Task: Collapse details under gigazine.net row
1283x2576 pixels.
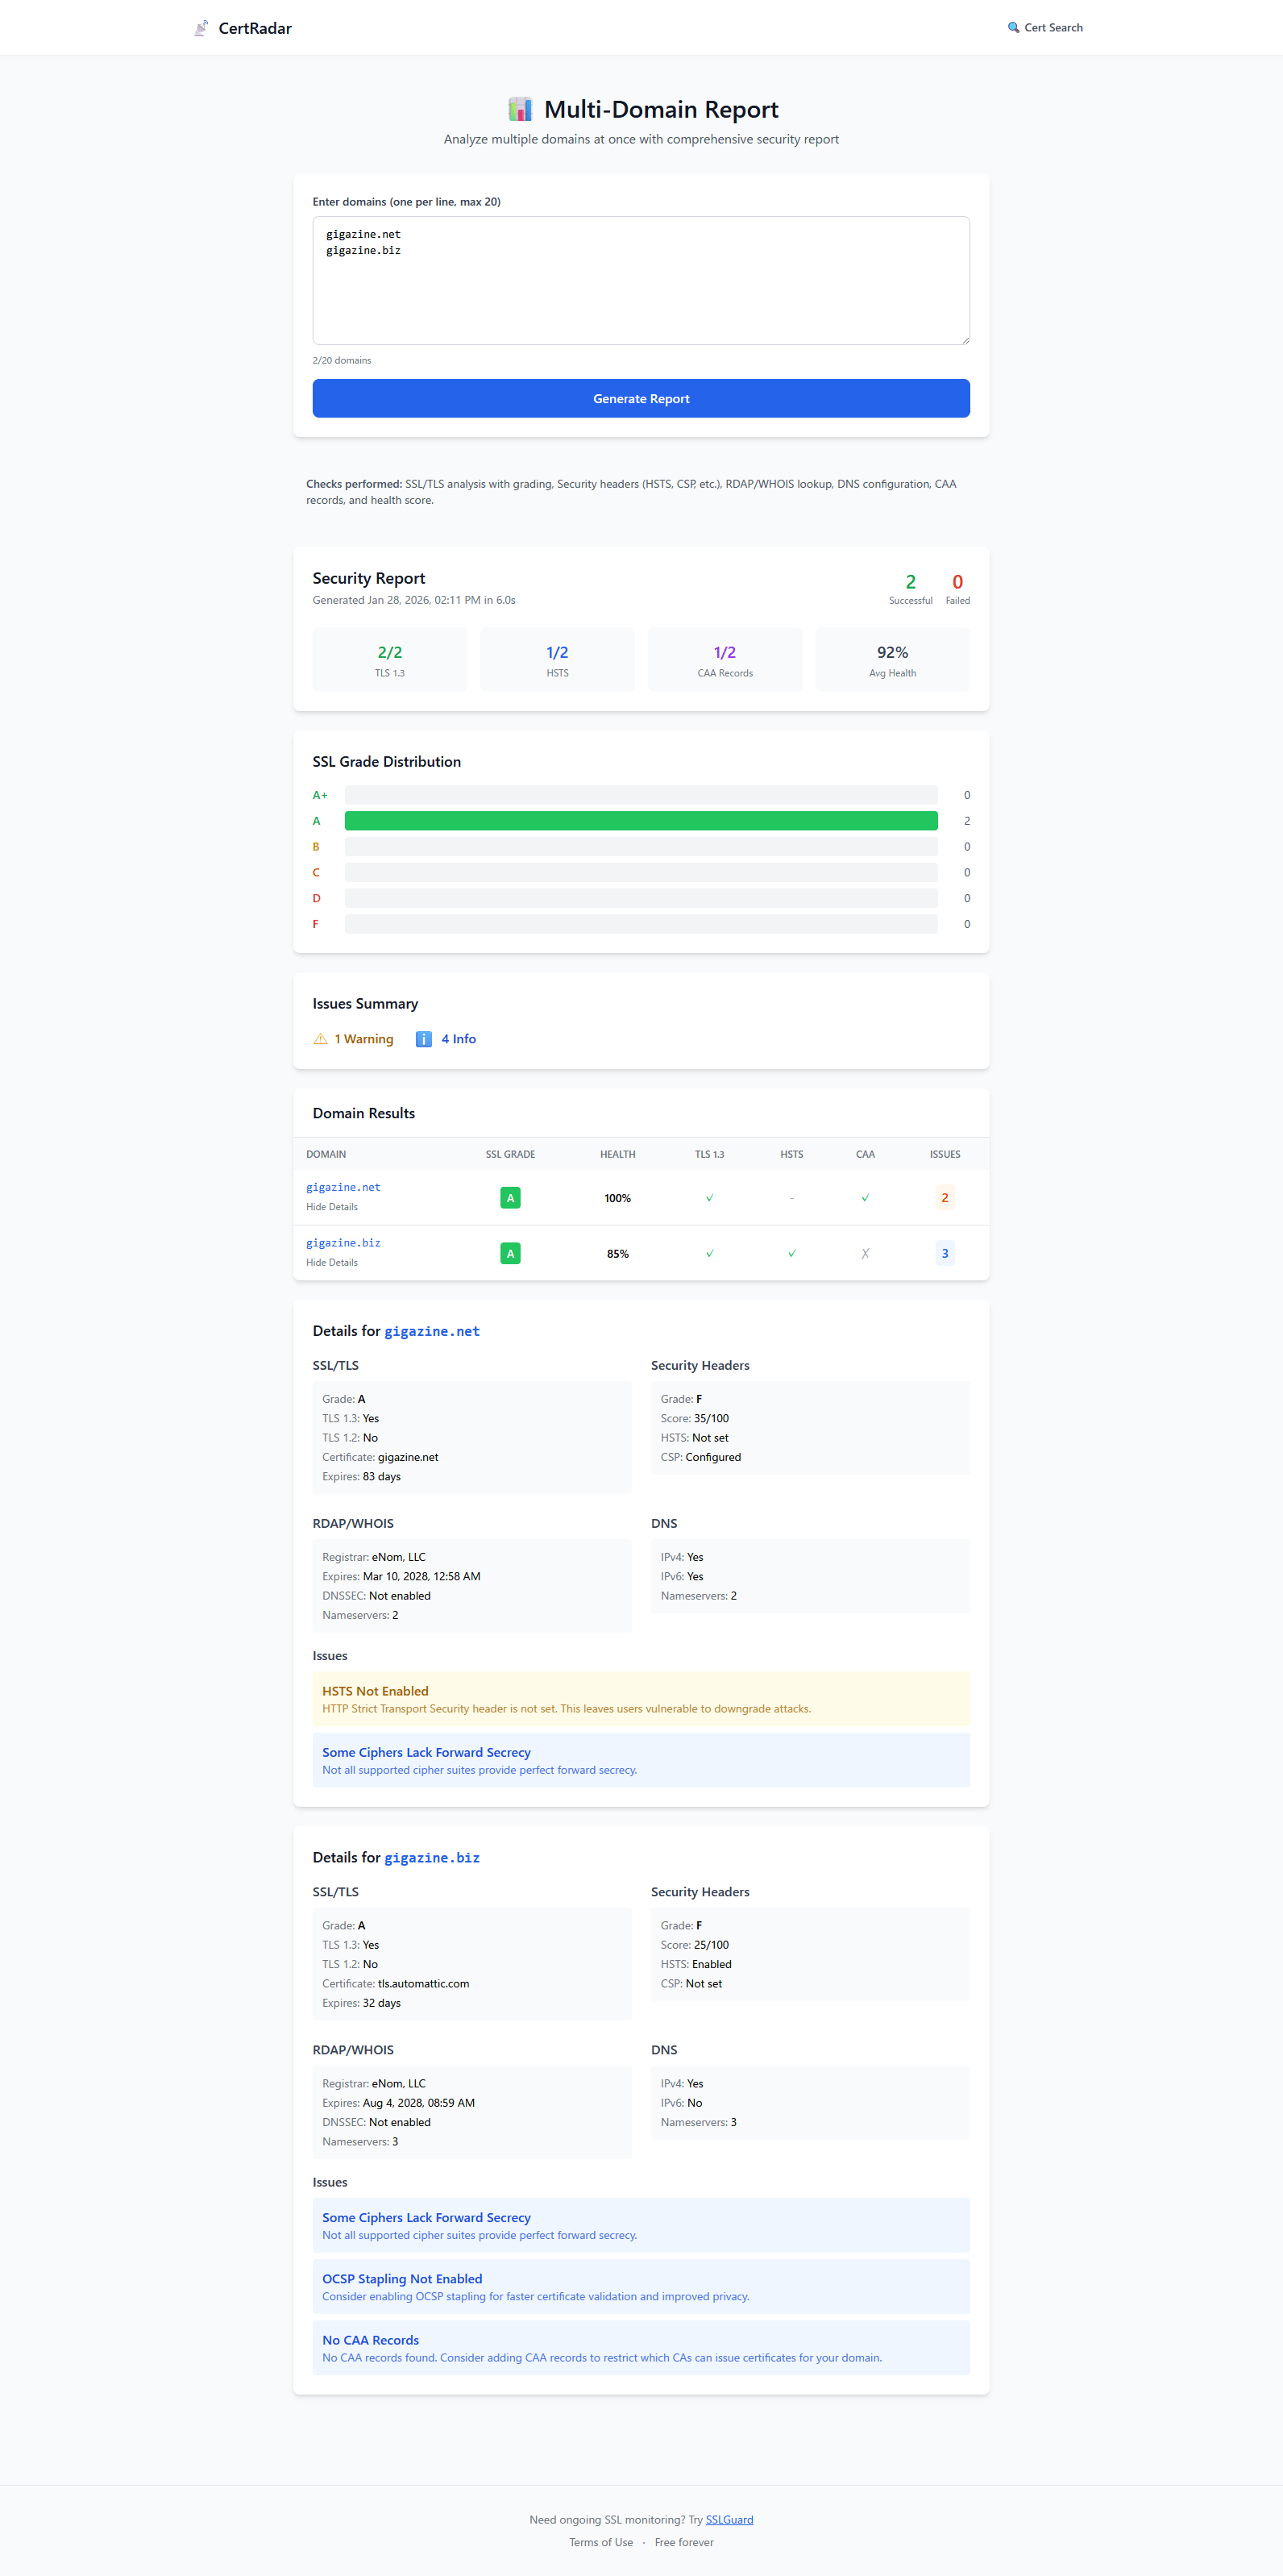Action: [x=332, y=1207]
